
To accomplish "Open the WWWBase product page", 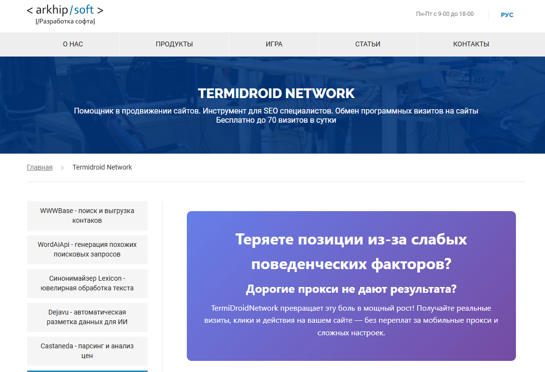I will click(87, 215).
